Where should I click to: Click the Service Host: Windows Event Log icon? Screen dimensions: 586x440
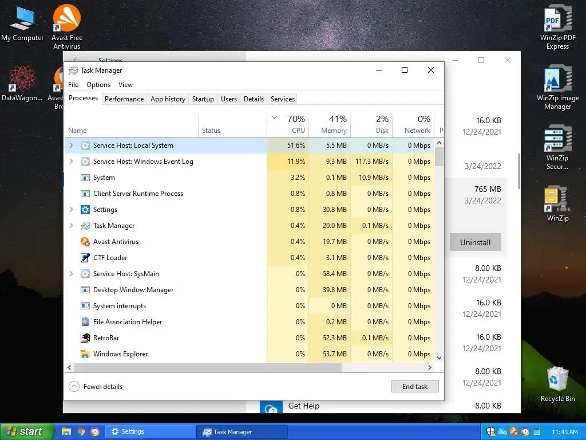85,162
